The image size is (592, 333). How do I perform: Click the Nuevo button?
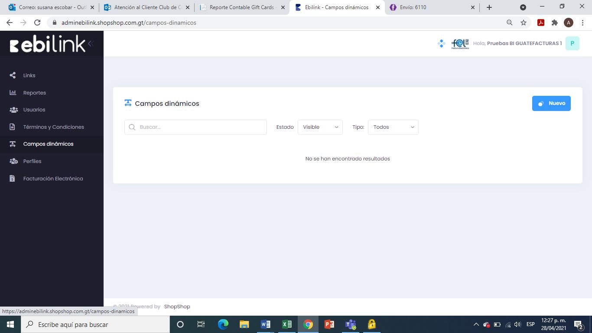(x=551, y=103)
